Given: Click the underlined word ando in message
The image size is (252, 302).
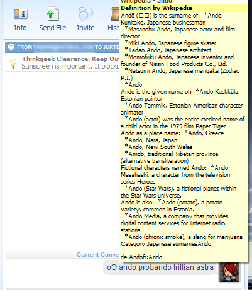Looking at the screenshot, I should pyautogui.click(x=127, y=267).
